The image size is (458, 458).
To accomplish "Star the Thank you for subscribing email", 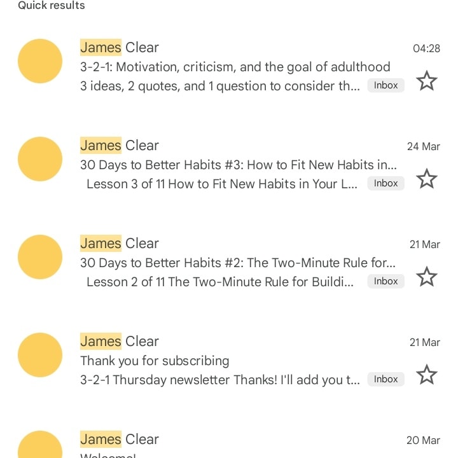I will (426, 375).
